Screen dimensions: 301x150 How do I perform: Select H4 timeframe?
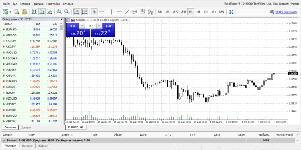[198, 12]
